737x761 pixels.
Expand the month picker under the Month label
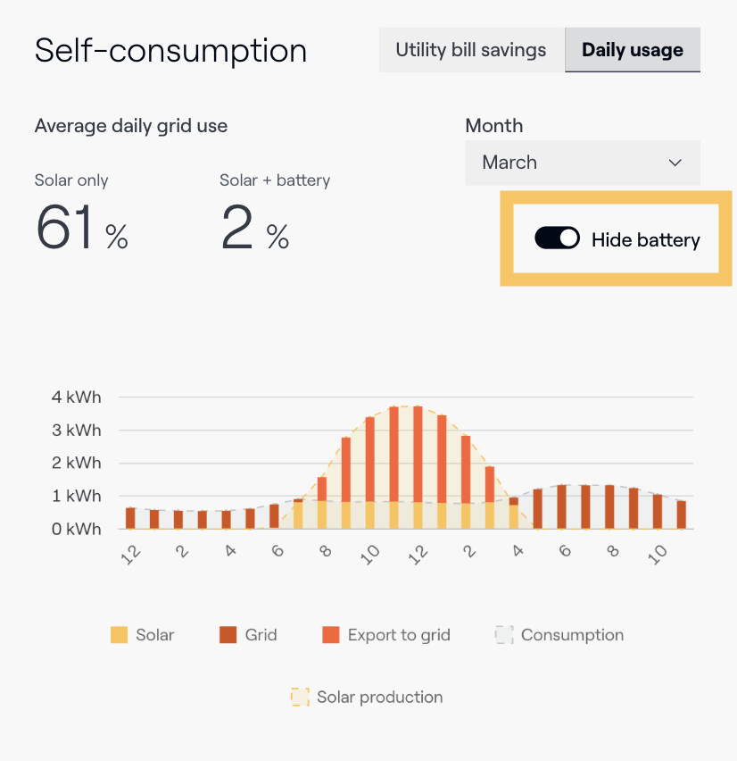(x=582, y=163)
